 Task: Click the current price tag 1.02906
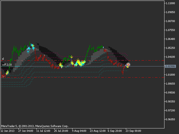[170, 66]
